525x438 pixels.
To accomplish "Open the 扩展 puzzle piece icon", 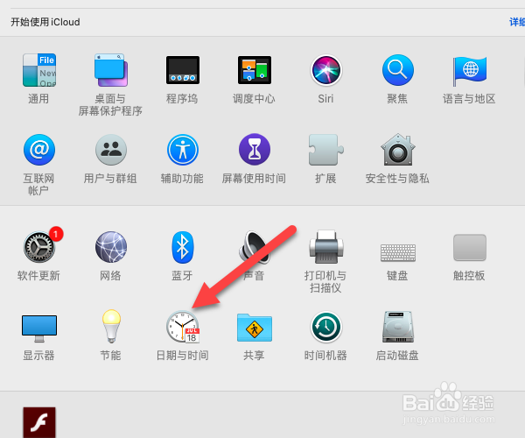I will 326,150.
